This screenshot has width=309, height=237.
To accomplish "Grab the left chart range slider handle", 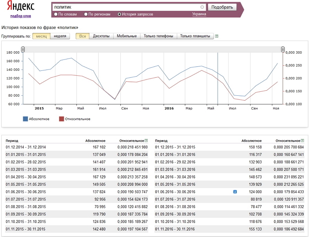I will 23,49.
